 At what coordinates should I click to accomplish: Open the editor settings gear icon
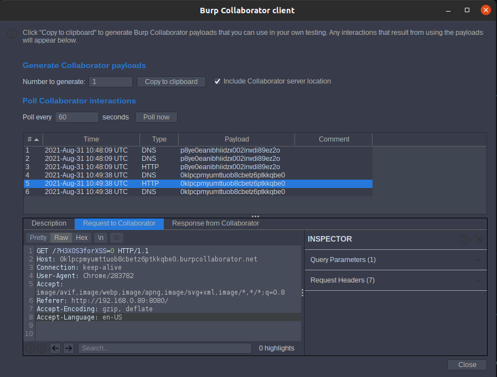click(x=42, y=348)
